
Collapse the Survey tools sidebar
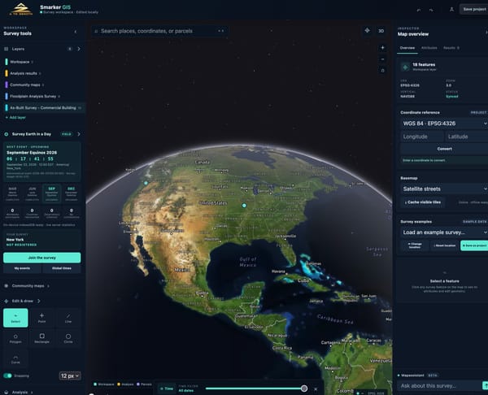76,32
